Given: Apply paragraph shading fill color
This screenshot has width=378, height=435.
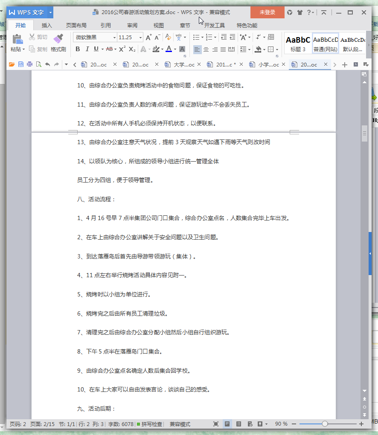Looking at the screenshot, I should (258, 49).
